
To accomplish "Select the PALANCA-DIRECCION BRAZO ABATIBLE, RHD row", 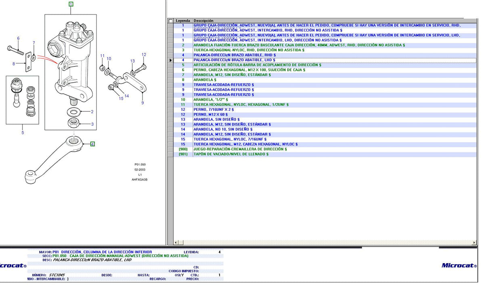I will pyautogui.click(x=235, y=55).
